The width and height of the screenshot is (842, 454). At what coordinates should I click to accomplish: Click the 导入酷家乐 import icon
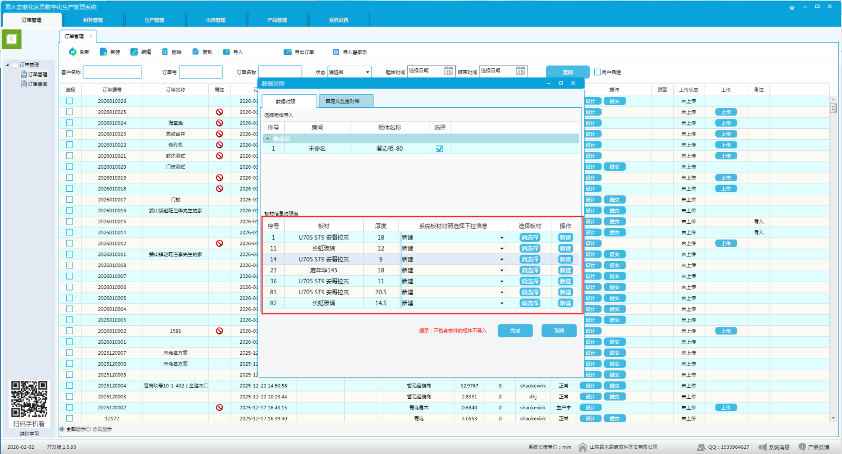point(336,52)
